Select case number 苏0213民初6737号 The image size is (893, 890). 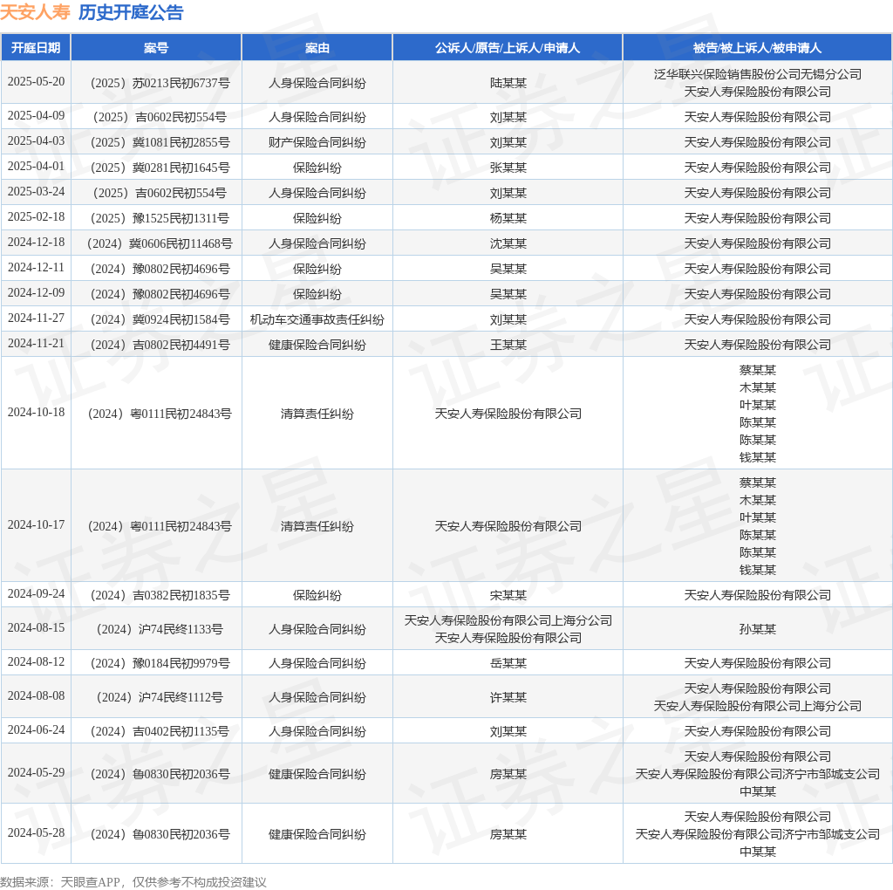click(160, 83)
